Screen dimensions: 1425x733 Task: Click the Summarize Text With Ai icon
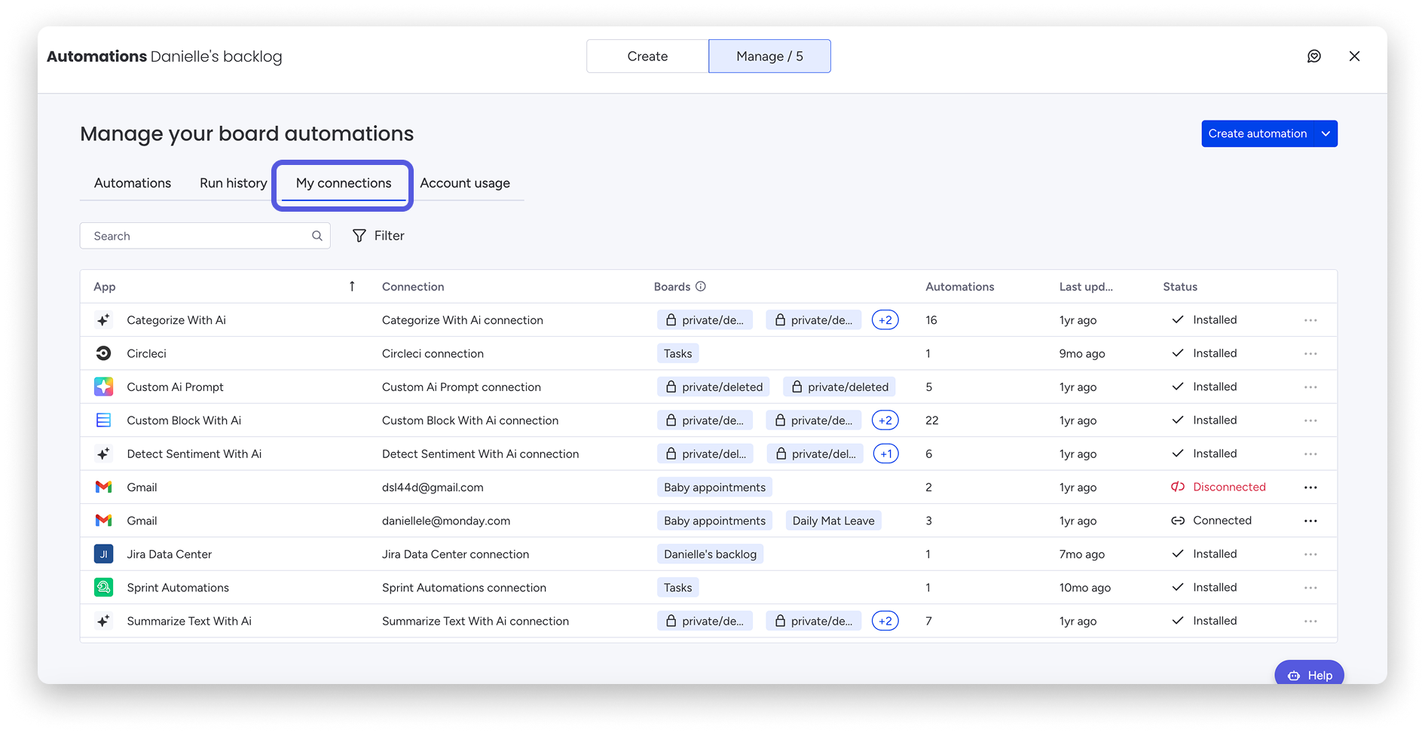click(x=103, y=621)
